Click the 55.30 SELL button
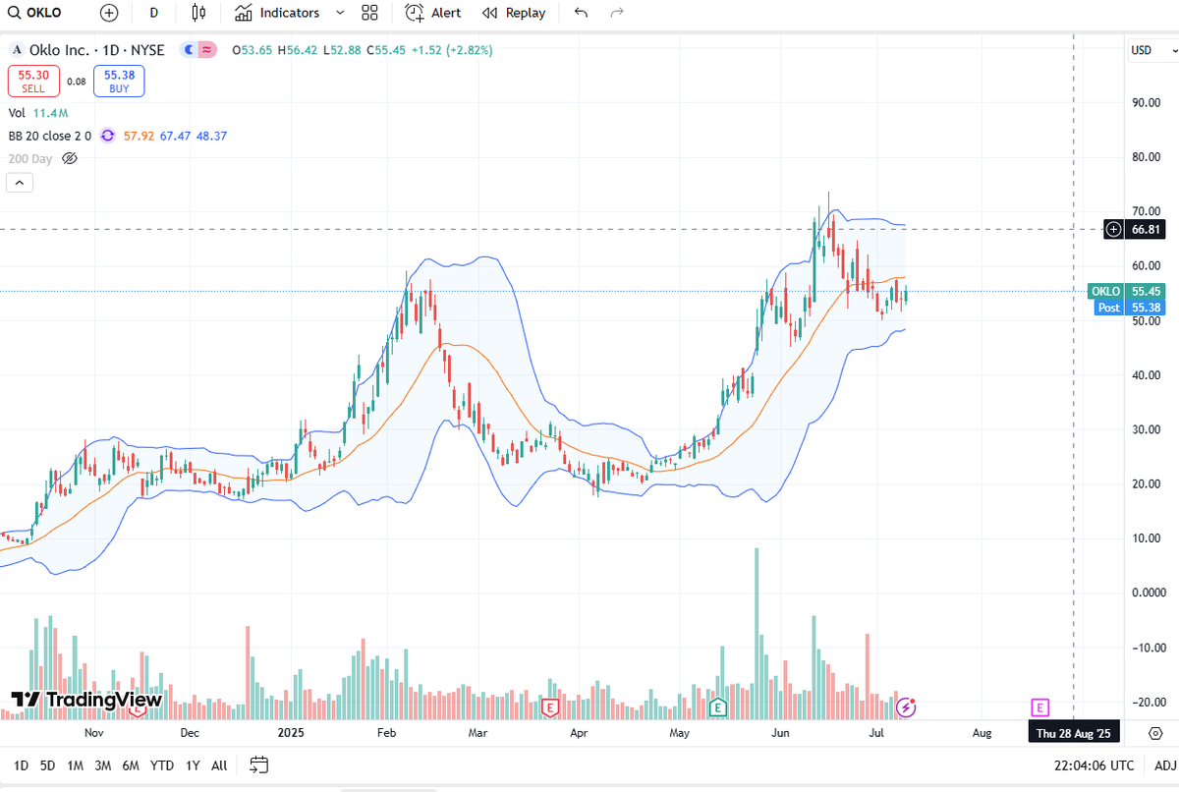The width and height of the screenshot is (1179, 792). [x=33, y=81]
